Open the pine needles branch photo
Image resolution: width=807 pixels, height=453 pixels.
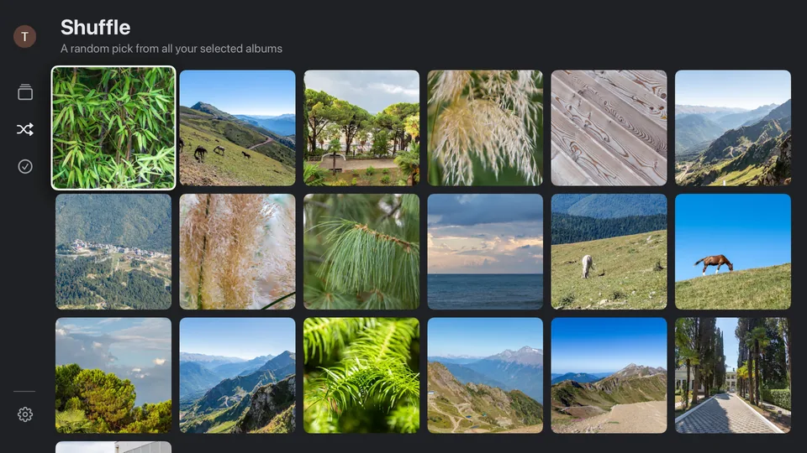point(361,252)
